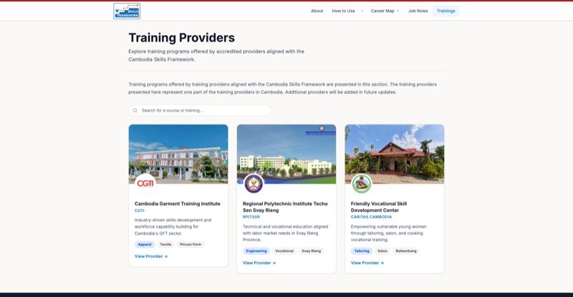Expand the How to Use dropdown chevron

point(362,11)
